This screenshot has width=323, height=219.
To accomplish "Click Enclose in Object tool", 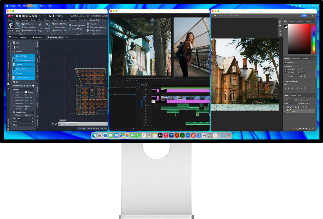I will [x=60, y=30].
